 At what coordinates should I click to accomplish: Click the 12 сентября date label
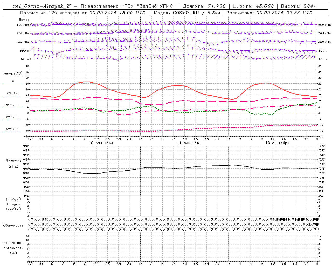point(277,143)
